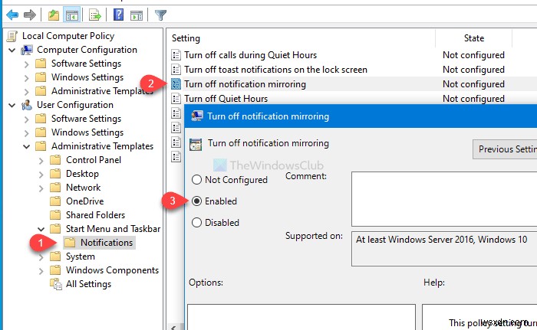Select the Not Configured radio button
Image resolution: width=537 pixels, height=330 pixels.
196,179
